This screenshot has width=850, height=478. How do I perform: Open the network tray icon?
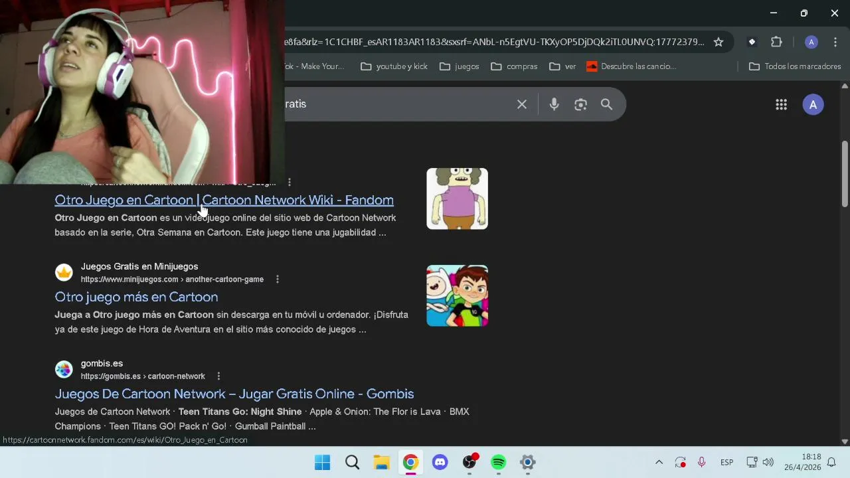(x=752, y=462)
